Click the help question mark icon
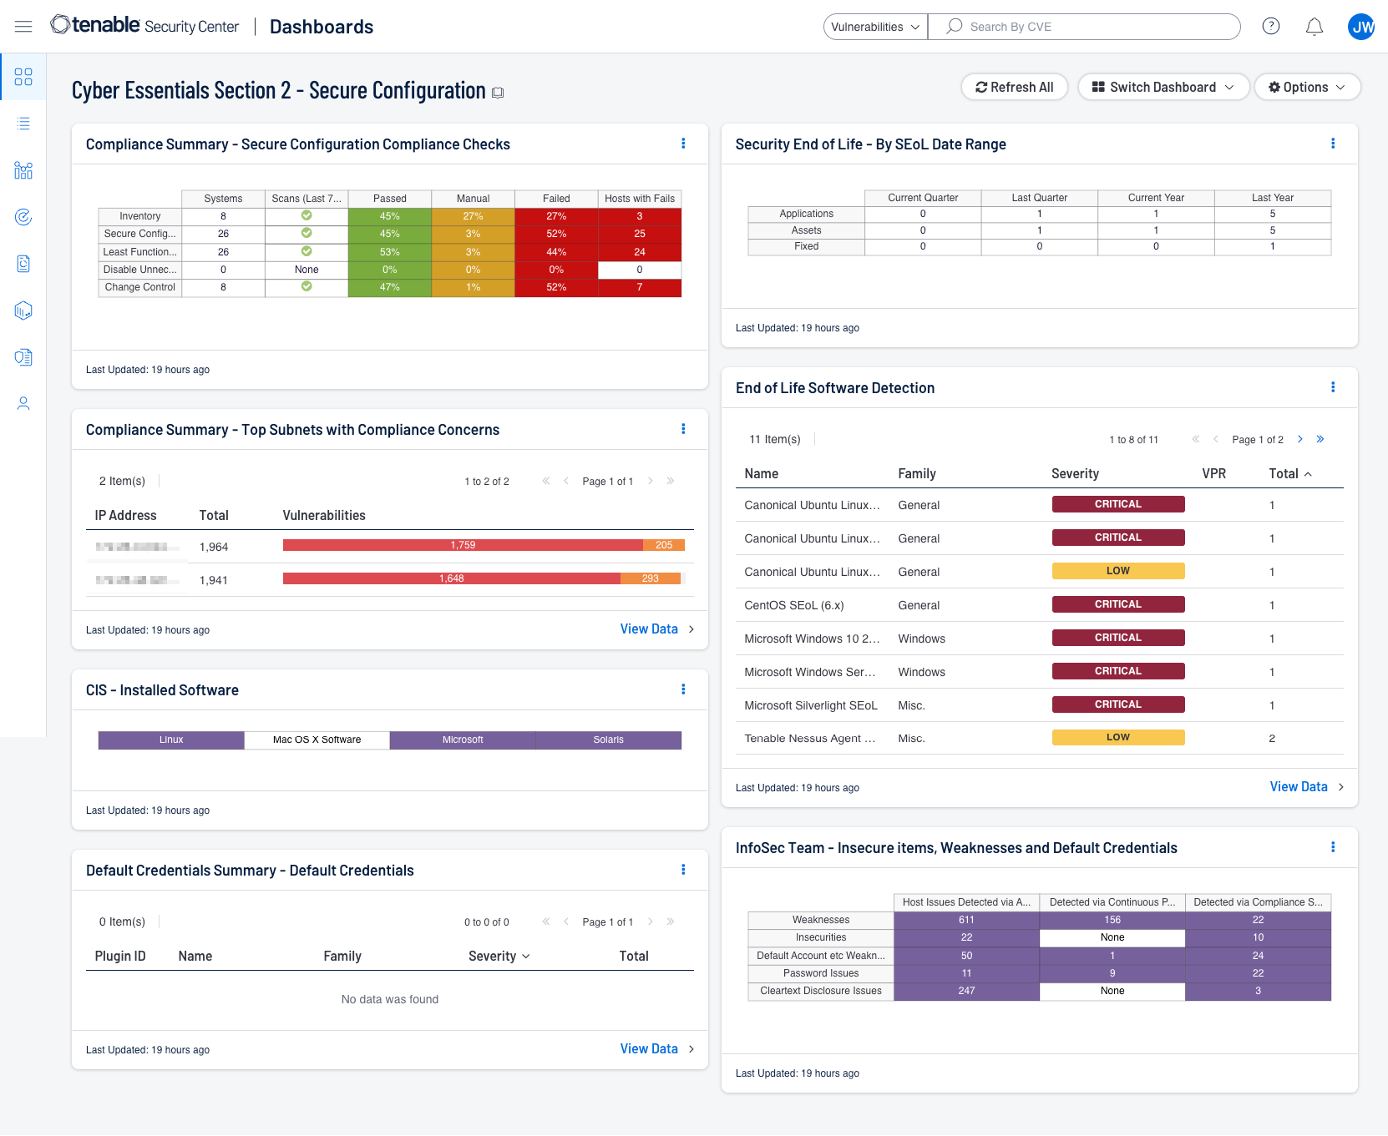Screen dimensions: 1388x1136 1270,27
